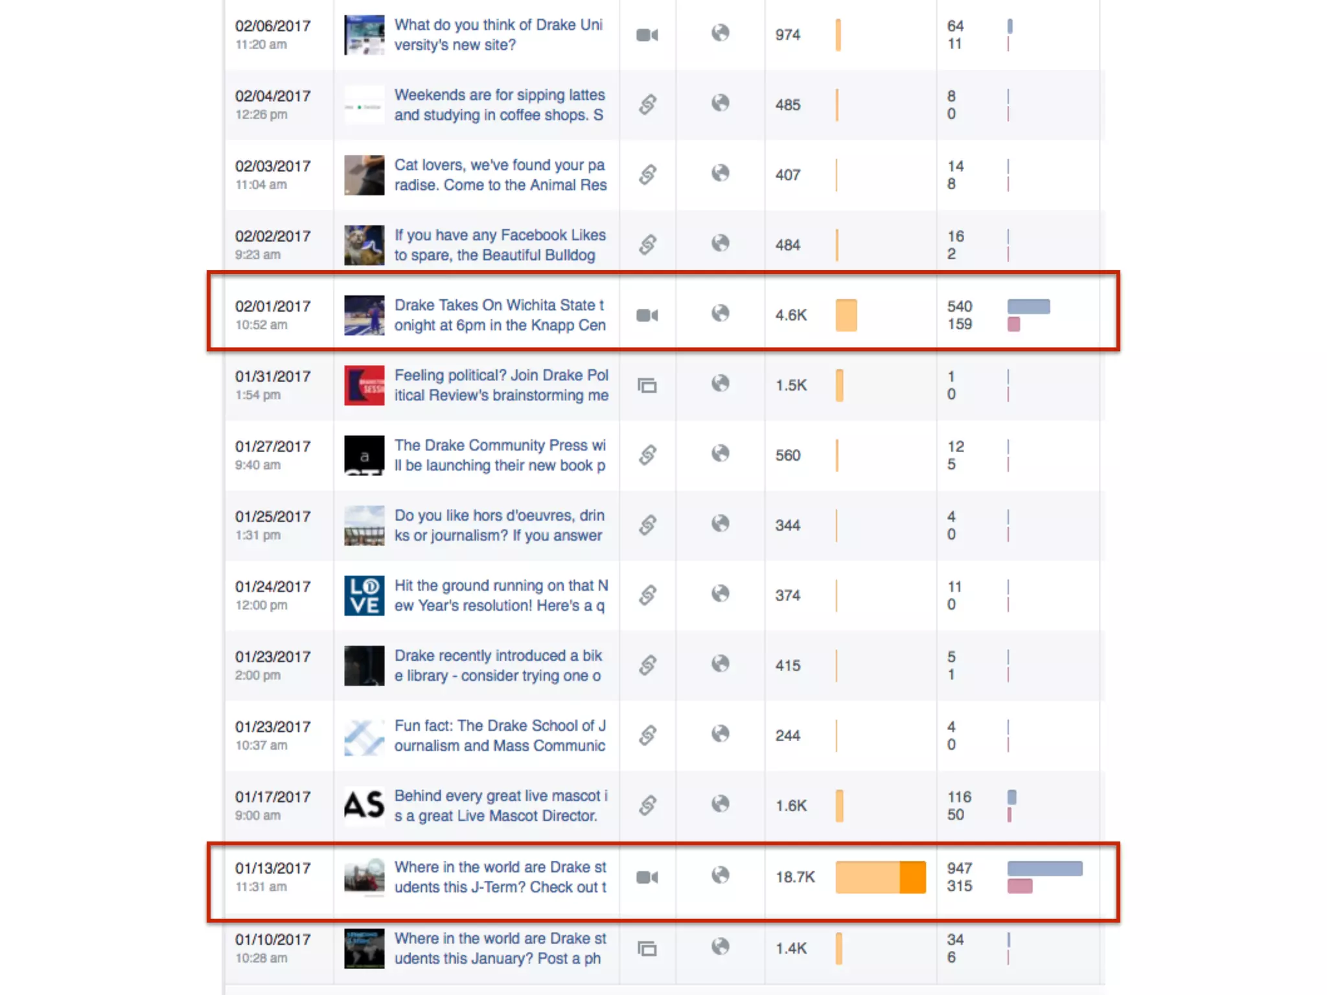Click video icon on Wichita State post

(647, 315)
